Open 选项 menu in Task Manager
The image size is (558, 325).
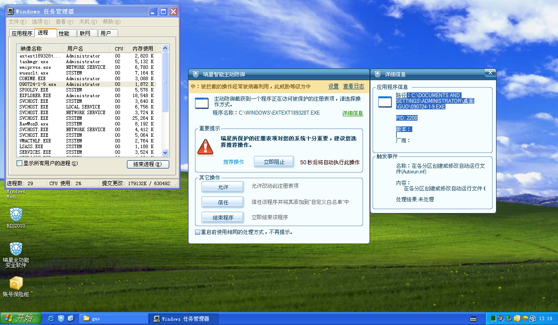(41, 22)
